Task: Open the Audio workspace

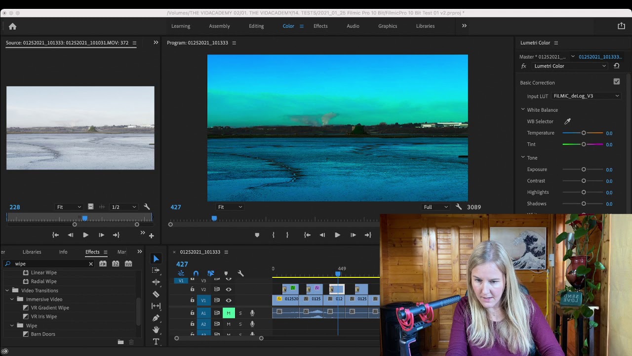Action: tap(353, 26)
